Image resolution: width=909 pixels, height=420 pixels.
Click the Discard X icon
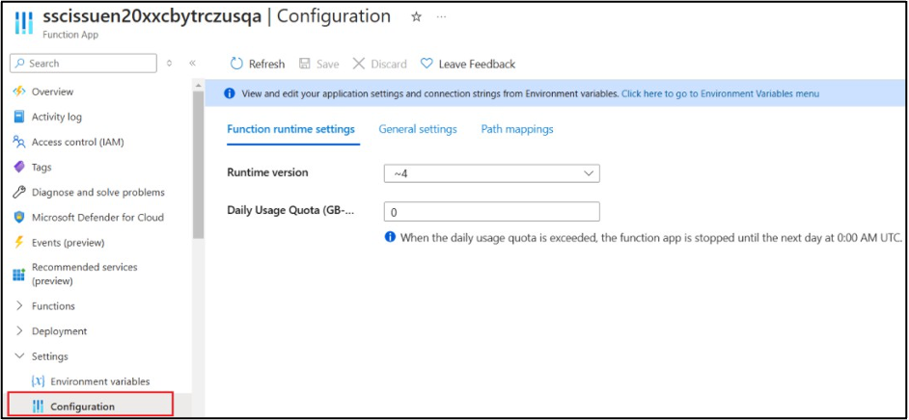[359, 64]
